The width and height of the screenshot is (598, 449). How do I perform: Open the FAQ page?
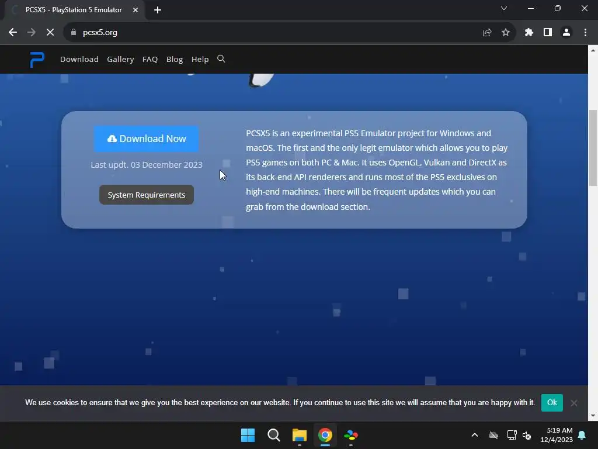click(150, 59)
